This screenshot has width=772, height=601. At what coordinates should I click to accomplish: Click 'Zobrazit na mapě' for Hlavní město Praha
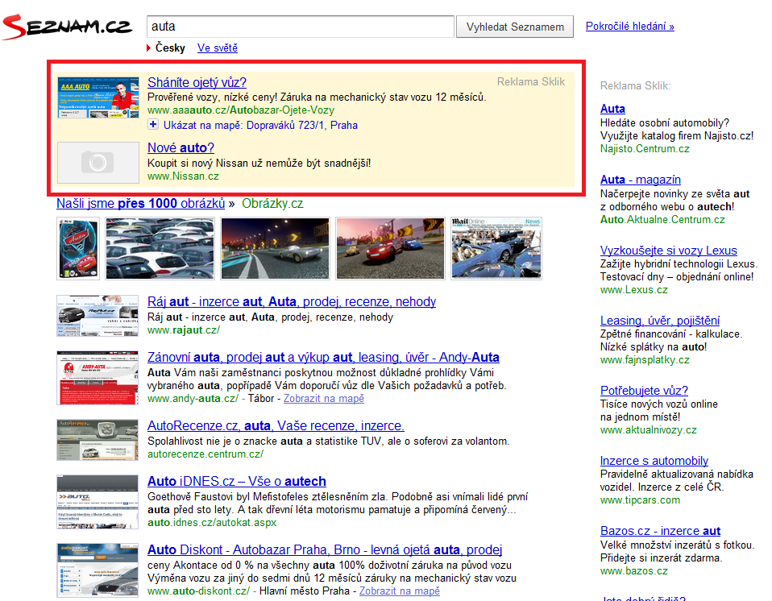pyautogui.click(x=399, y=591)
